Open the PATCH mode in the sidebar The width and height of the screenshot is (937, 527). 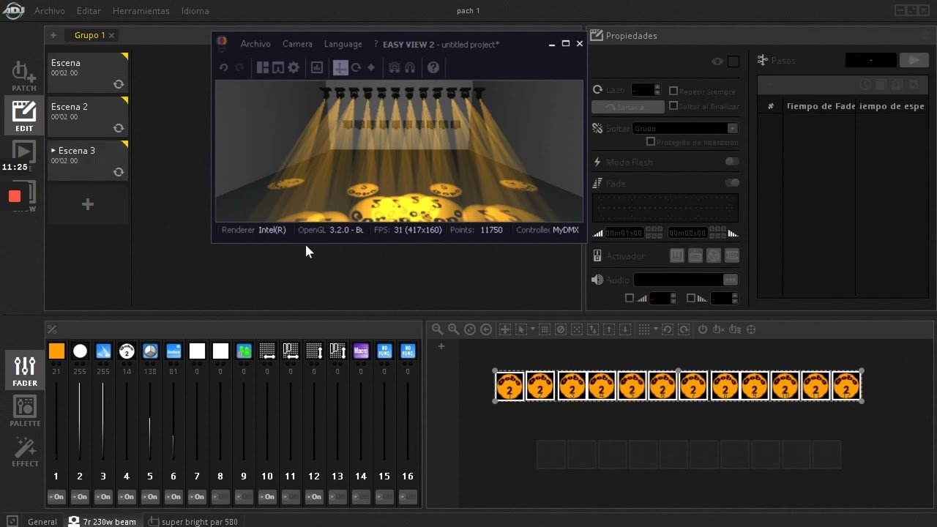(23, 76)
